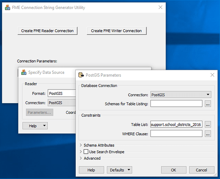Click the Specify Data Source title text
Screen dimensions: 220x179
(46, 72)
